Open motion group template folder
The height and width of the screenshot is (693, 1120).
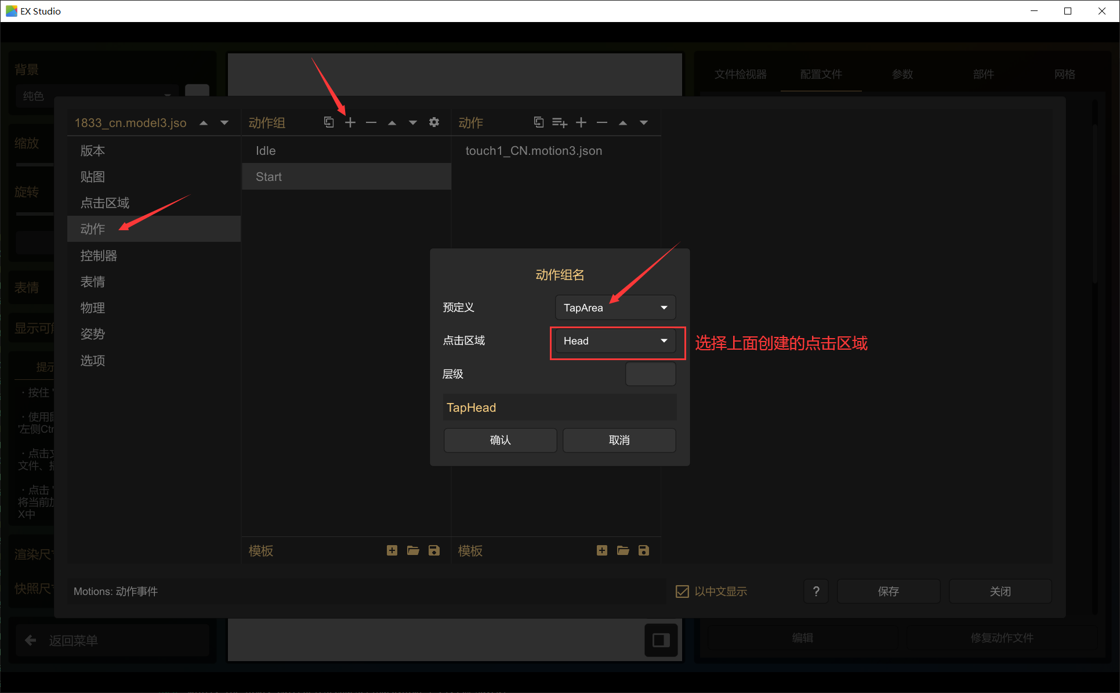pyautogui.click(x=413, y=550)
